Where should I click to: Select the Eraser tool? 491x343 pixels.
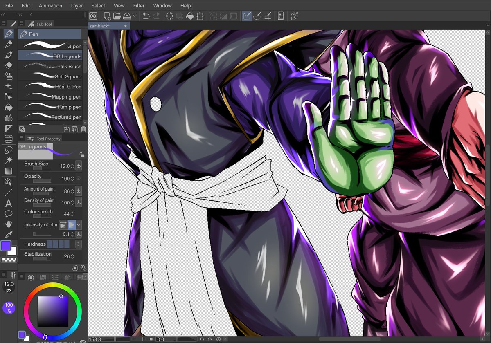[9, 65]
